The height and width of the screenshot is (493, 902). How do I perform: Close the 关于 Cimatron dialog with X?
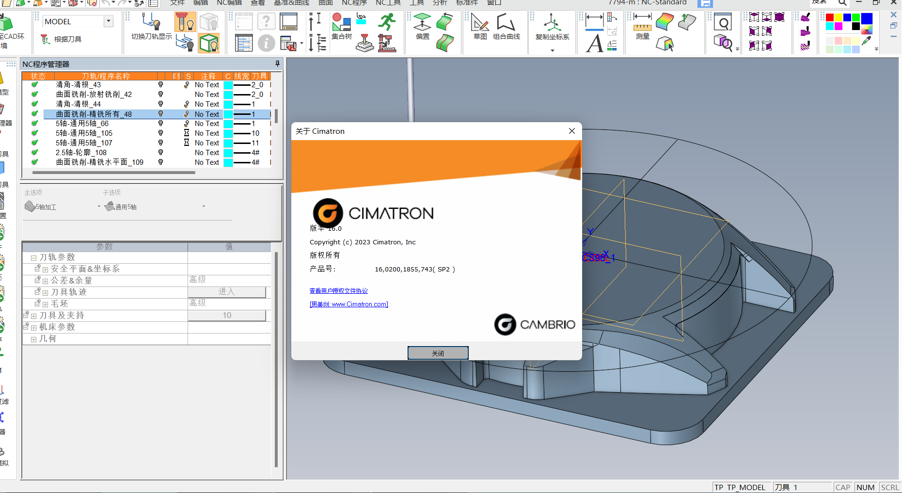[x=572, y=131]
